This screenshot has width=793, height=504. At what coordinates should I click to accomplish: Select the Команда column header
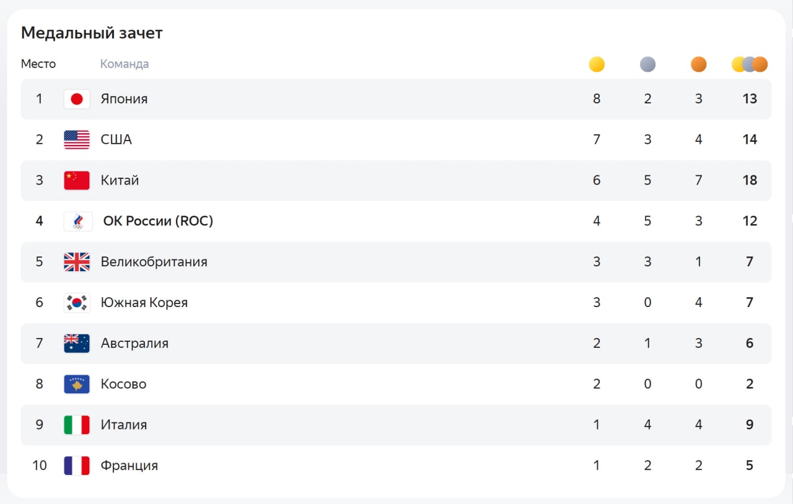point(125,64)
